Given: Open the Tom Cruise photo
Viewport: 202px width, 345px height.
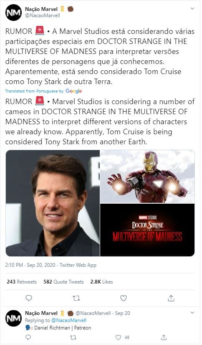Looking at the screenshot, I should pos(53,203).
